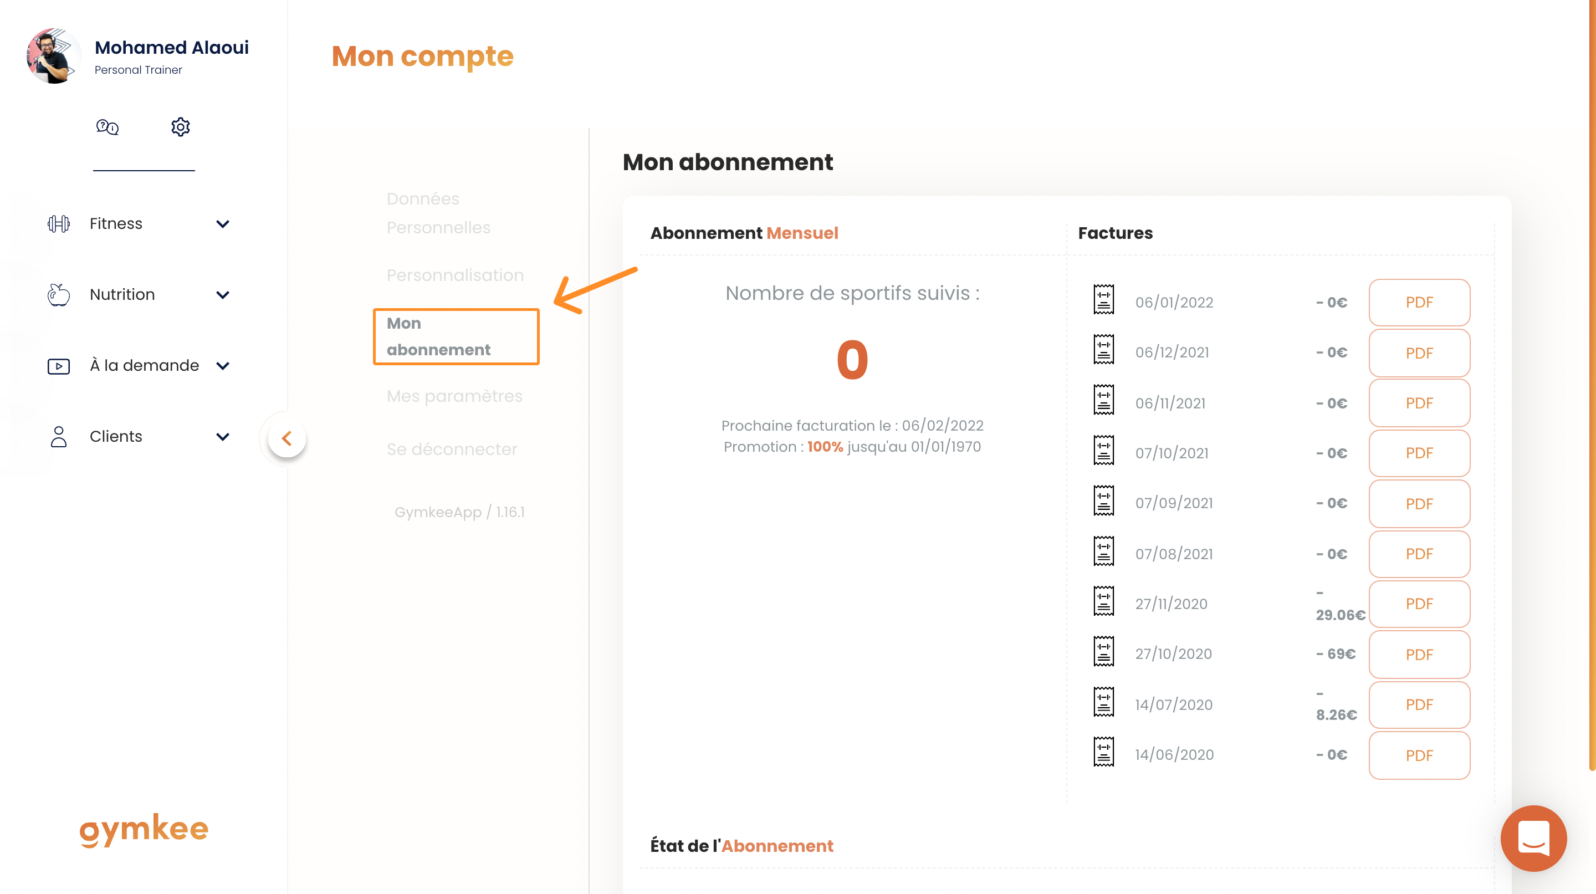Download PDF for invoice 27/10/2020
Image resolution: width=1596 pixels, height=894 pixels.
point(1419,654)
